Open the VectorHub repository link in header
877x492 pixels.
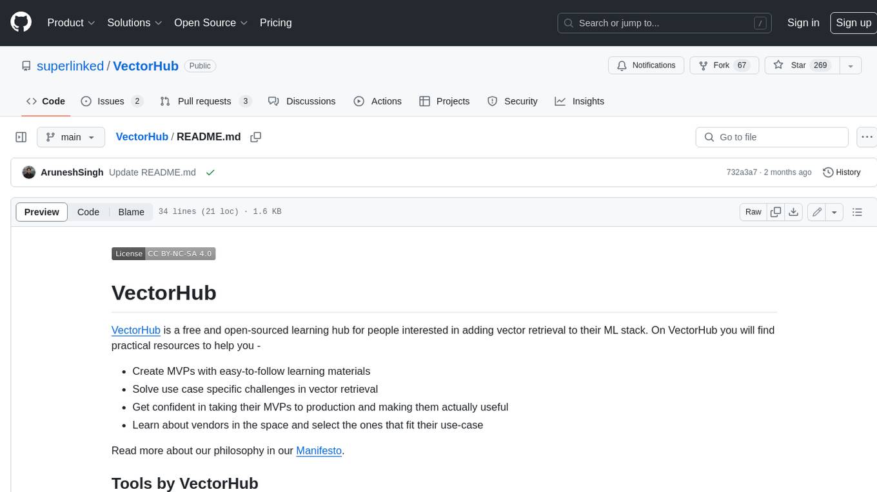(x=146, y=66)
